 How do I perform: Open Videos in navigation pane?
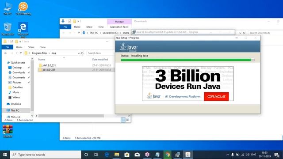point(16,97)
